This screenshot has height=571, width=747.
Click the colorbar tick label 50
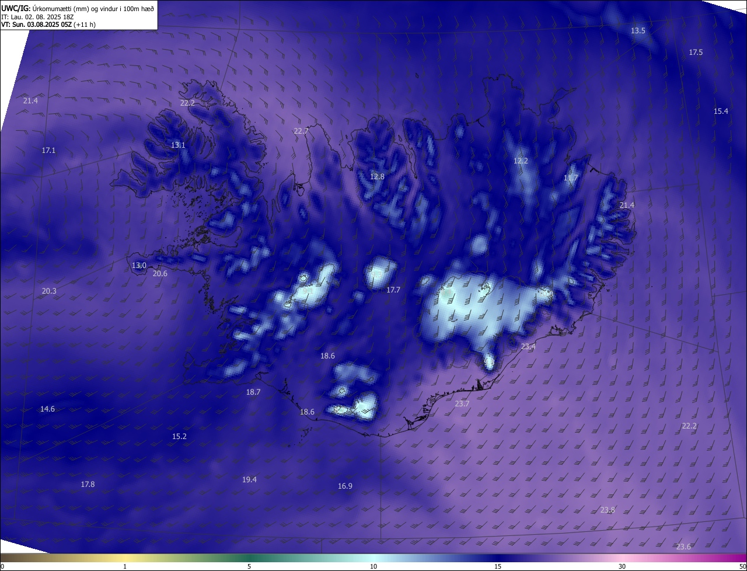point(742,566)
